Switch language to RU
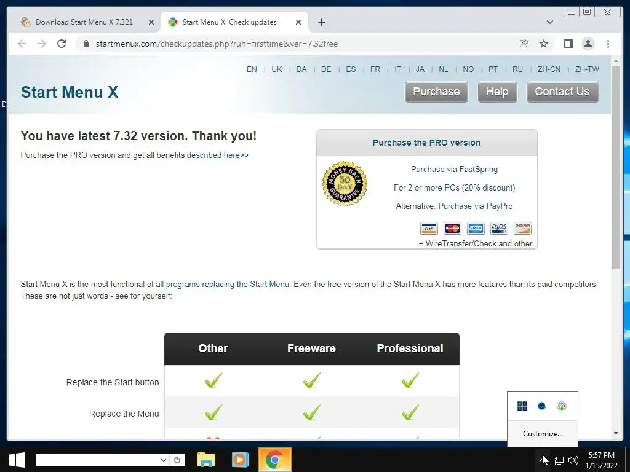 518,69
